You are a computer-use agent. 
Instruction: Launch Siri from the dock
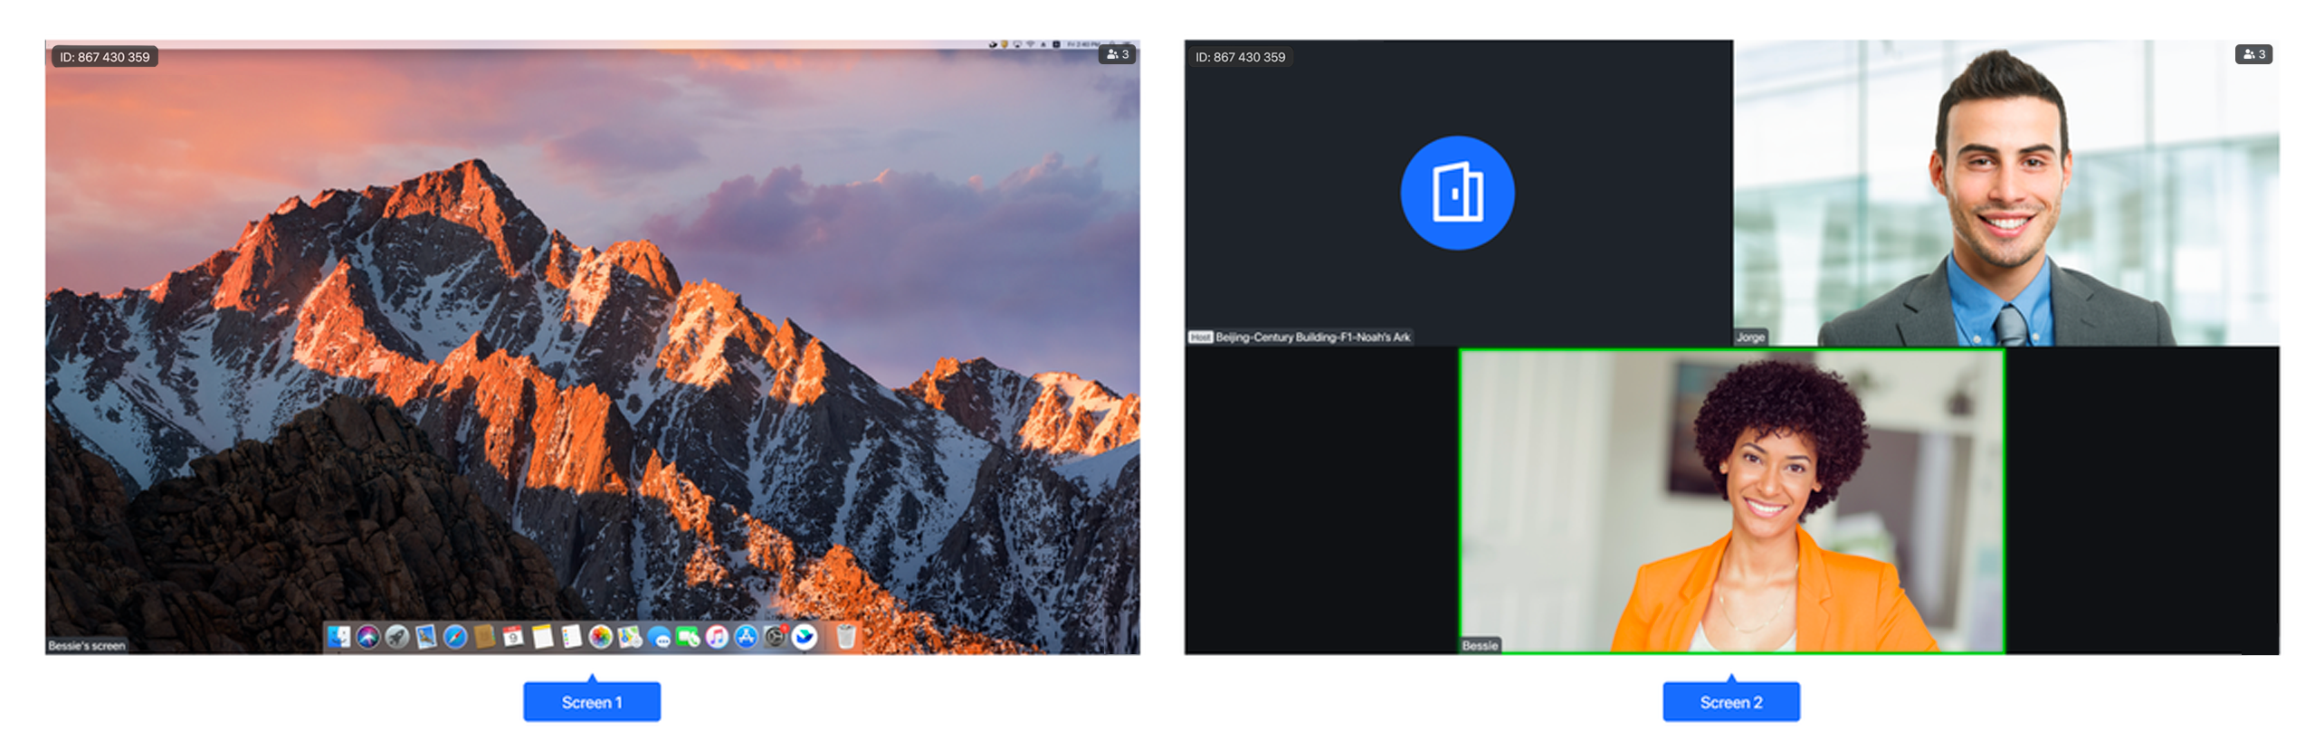(367, 638)
